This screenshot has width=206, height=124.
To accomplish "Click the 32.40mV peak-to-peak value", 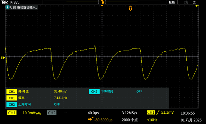I will pos(60,91).
